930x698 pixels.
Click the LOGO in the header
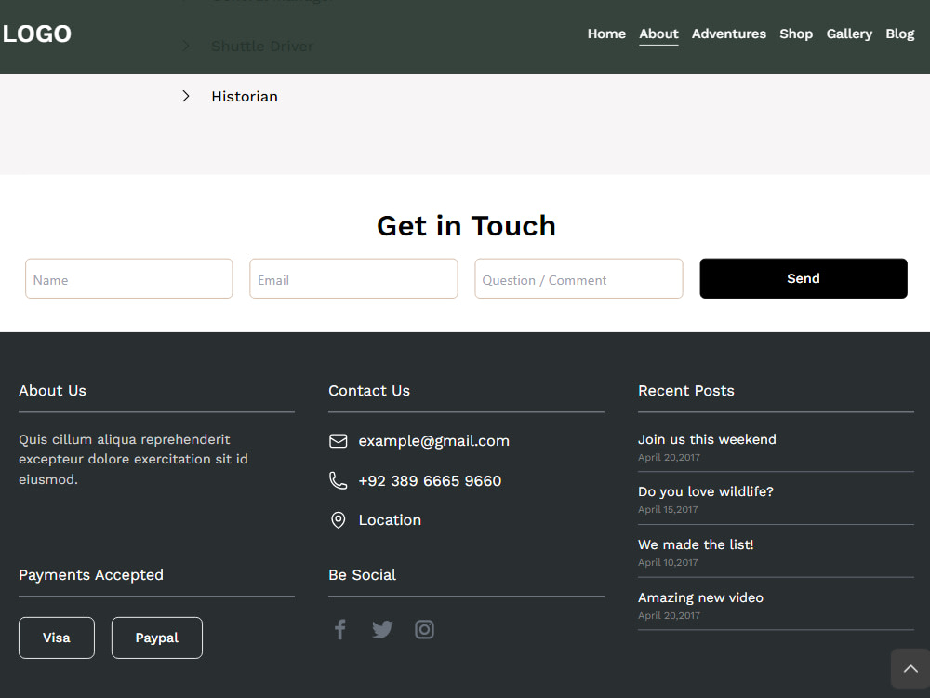tap(37, 34)
